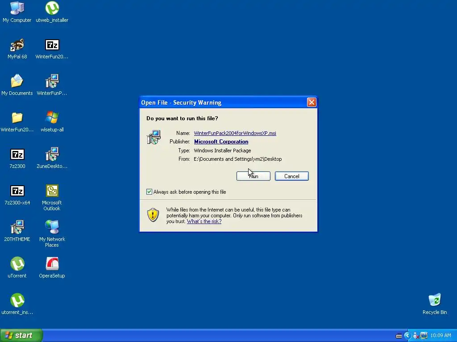Click 'Do you want to run this file?' text
Image resolution: width=457 pixels, height=342 pixels.
pyautogui.click(x=182, y=118)
